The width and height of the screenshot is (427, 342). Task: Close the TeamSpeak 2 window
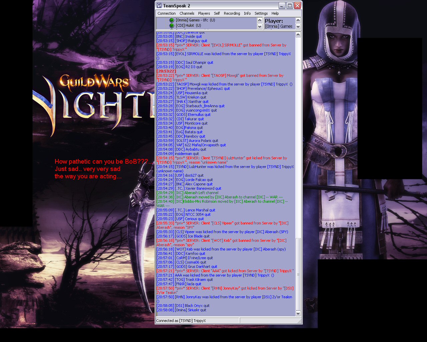pyautogui.click(x=297, y=5)
